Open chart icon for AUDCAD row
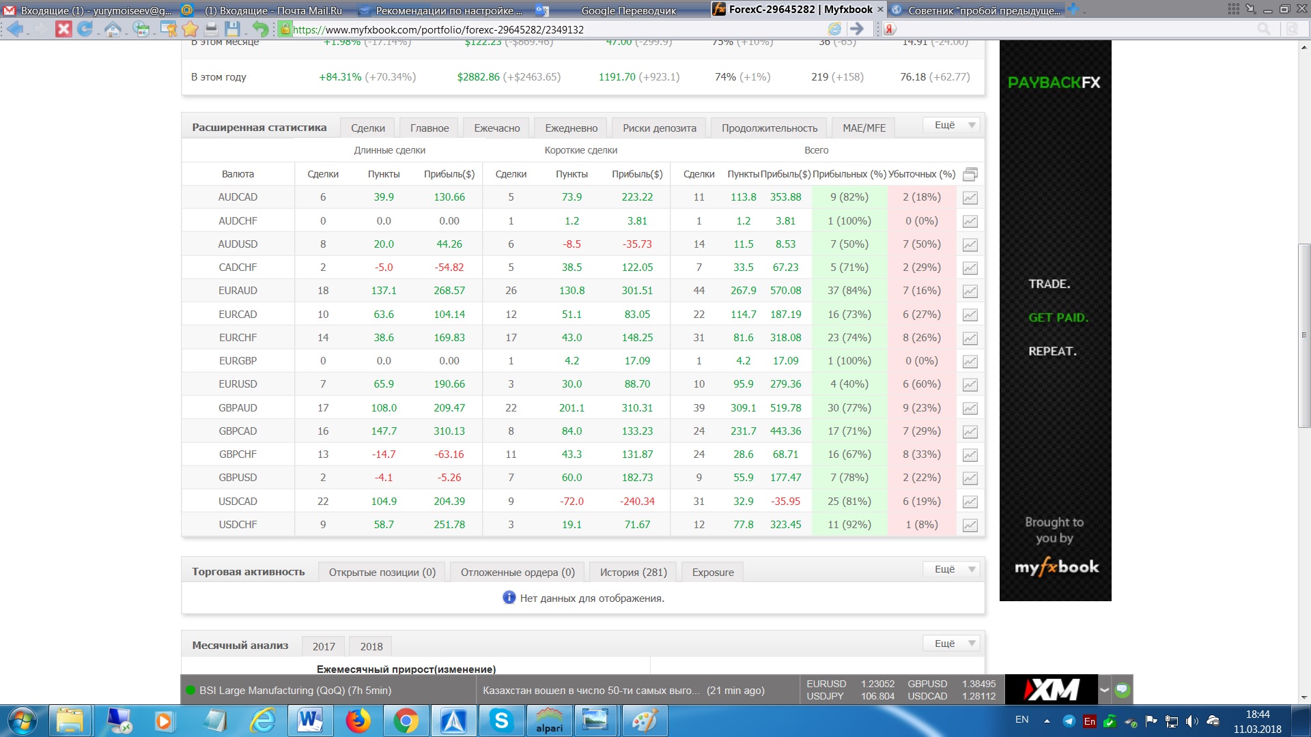1311x737 pixels. pyautogui.click(x=970, y=198)
